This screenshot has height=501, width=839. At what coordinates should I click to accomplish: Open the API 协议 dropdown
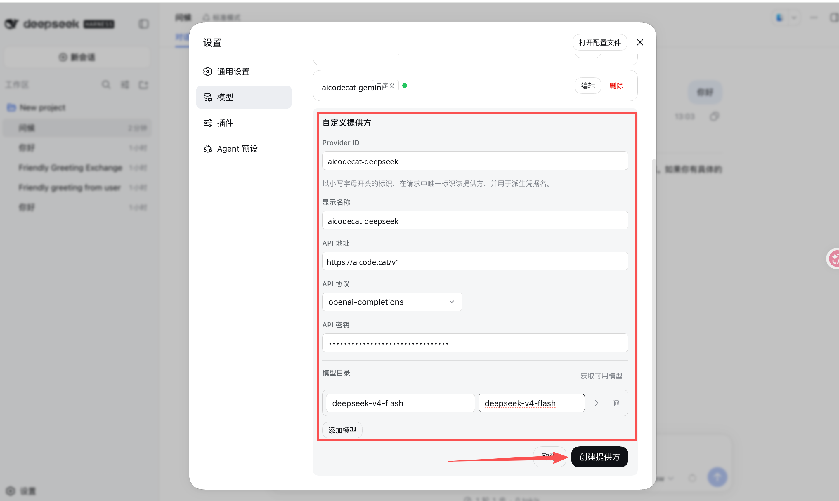pyautogui.click(x=392, y=302)
